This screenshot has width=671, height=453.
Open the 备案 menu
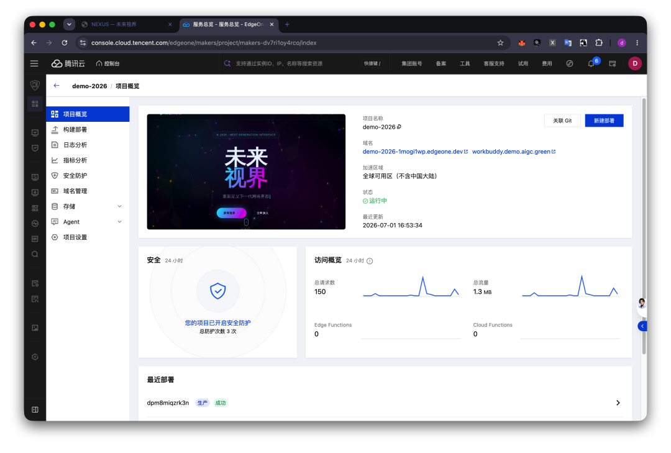click(441, 63)
